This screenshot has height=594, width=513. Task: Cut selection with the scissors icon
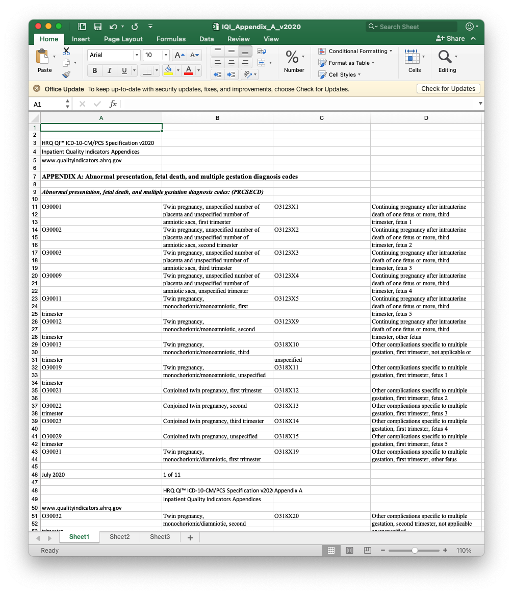click(66, 51)
